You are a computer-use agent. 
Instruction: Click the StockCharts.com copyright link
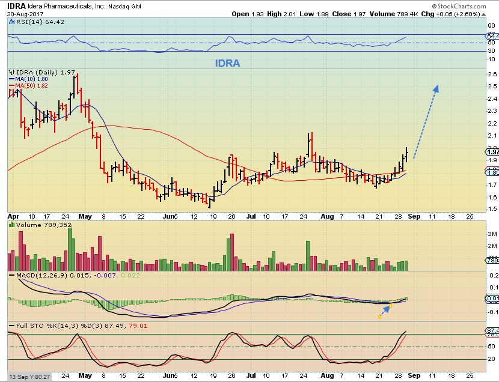[459, 6]
